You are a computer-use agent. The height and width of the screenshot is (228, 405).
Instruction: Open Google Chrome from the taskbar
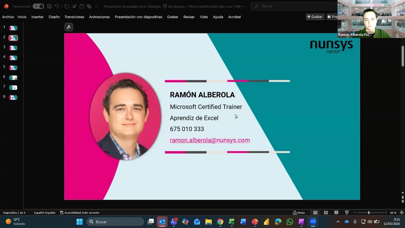pos(220,222)
